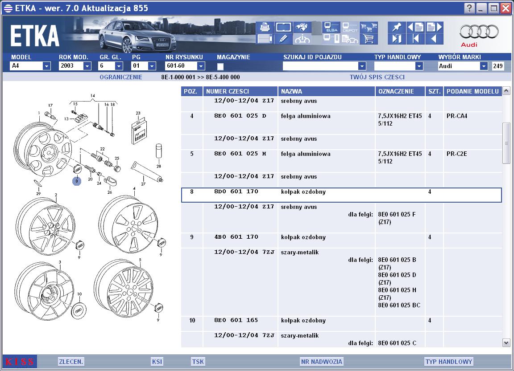
Task: Click wheel number 2 in the diagram
Action: pyautogui.click(x=45, y=226)
